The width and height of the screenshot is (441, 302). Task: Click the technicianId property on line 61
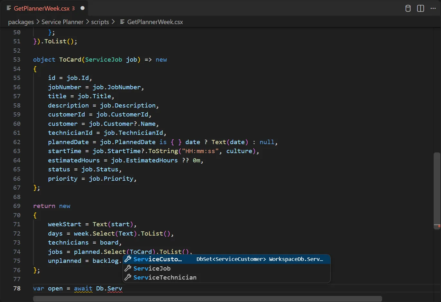click(70, 133)
